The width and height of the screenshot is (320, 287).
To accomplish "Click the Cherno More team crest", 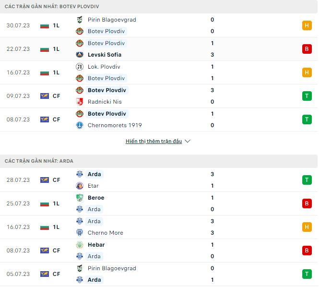I will point(80,233).
